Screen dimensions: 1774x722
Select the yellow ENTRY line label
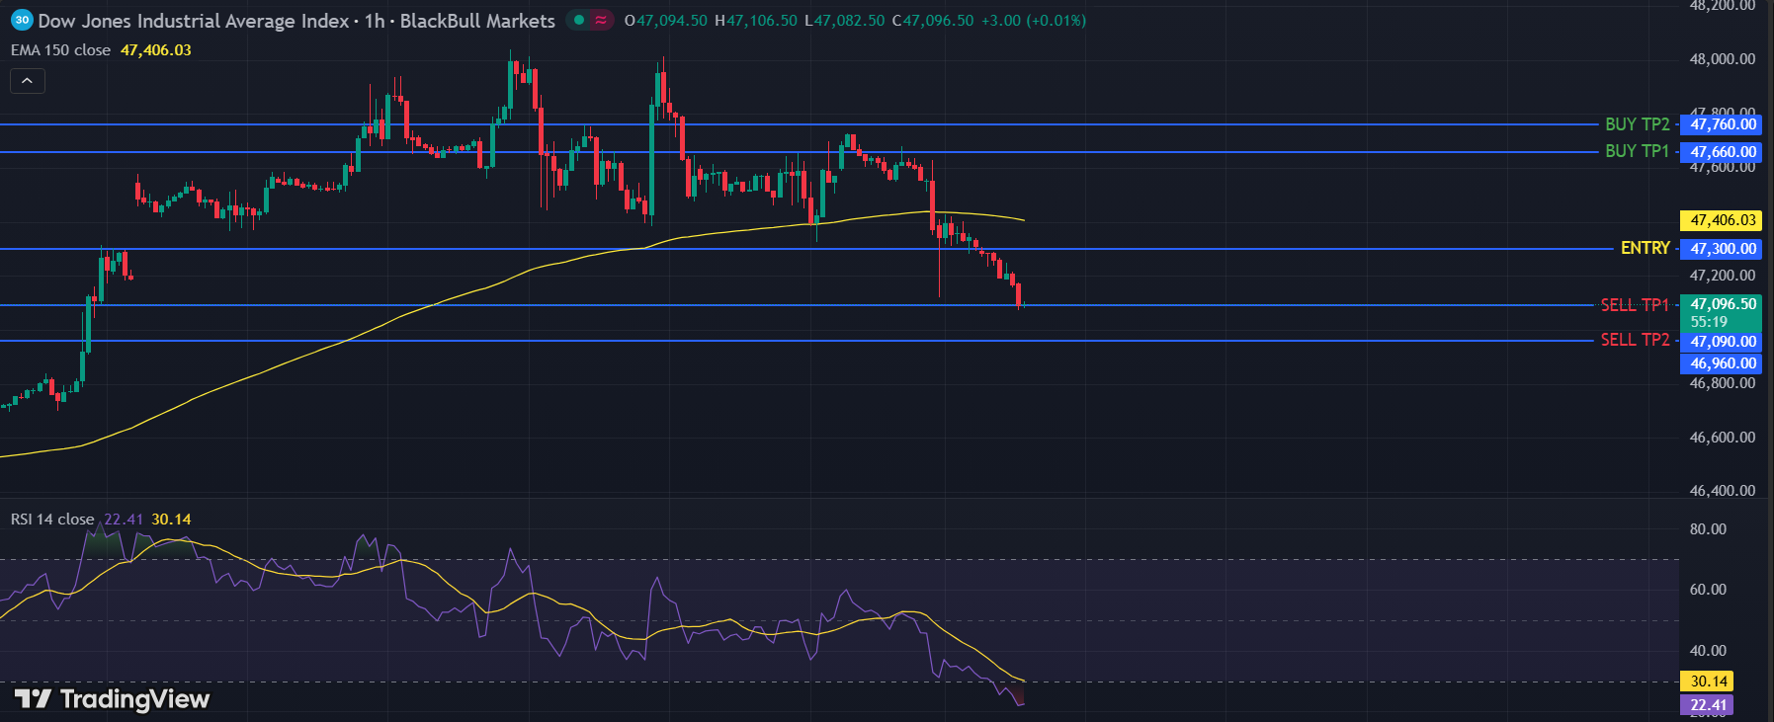pyautogui.click(x=1645, y=248)
